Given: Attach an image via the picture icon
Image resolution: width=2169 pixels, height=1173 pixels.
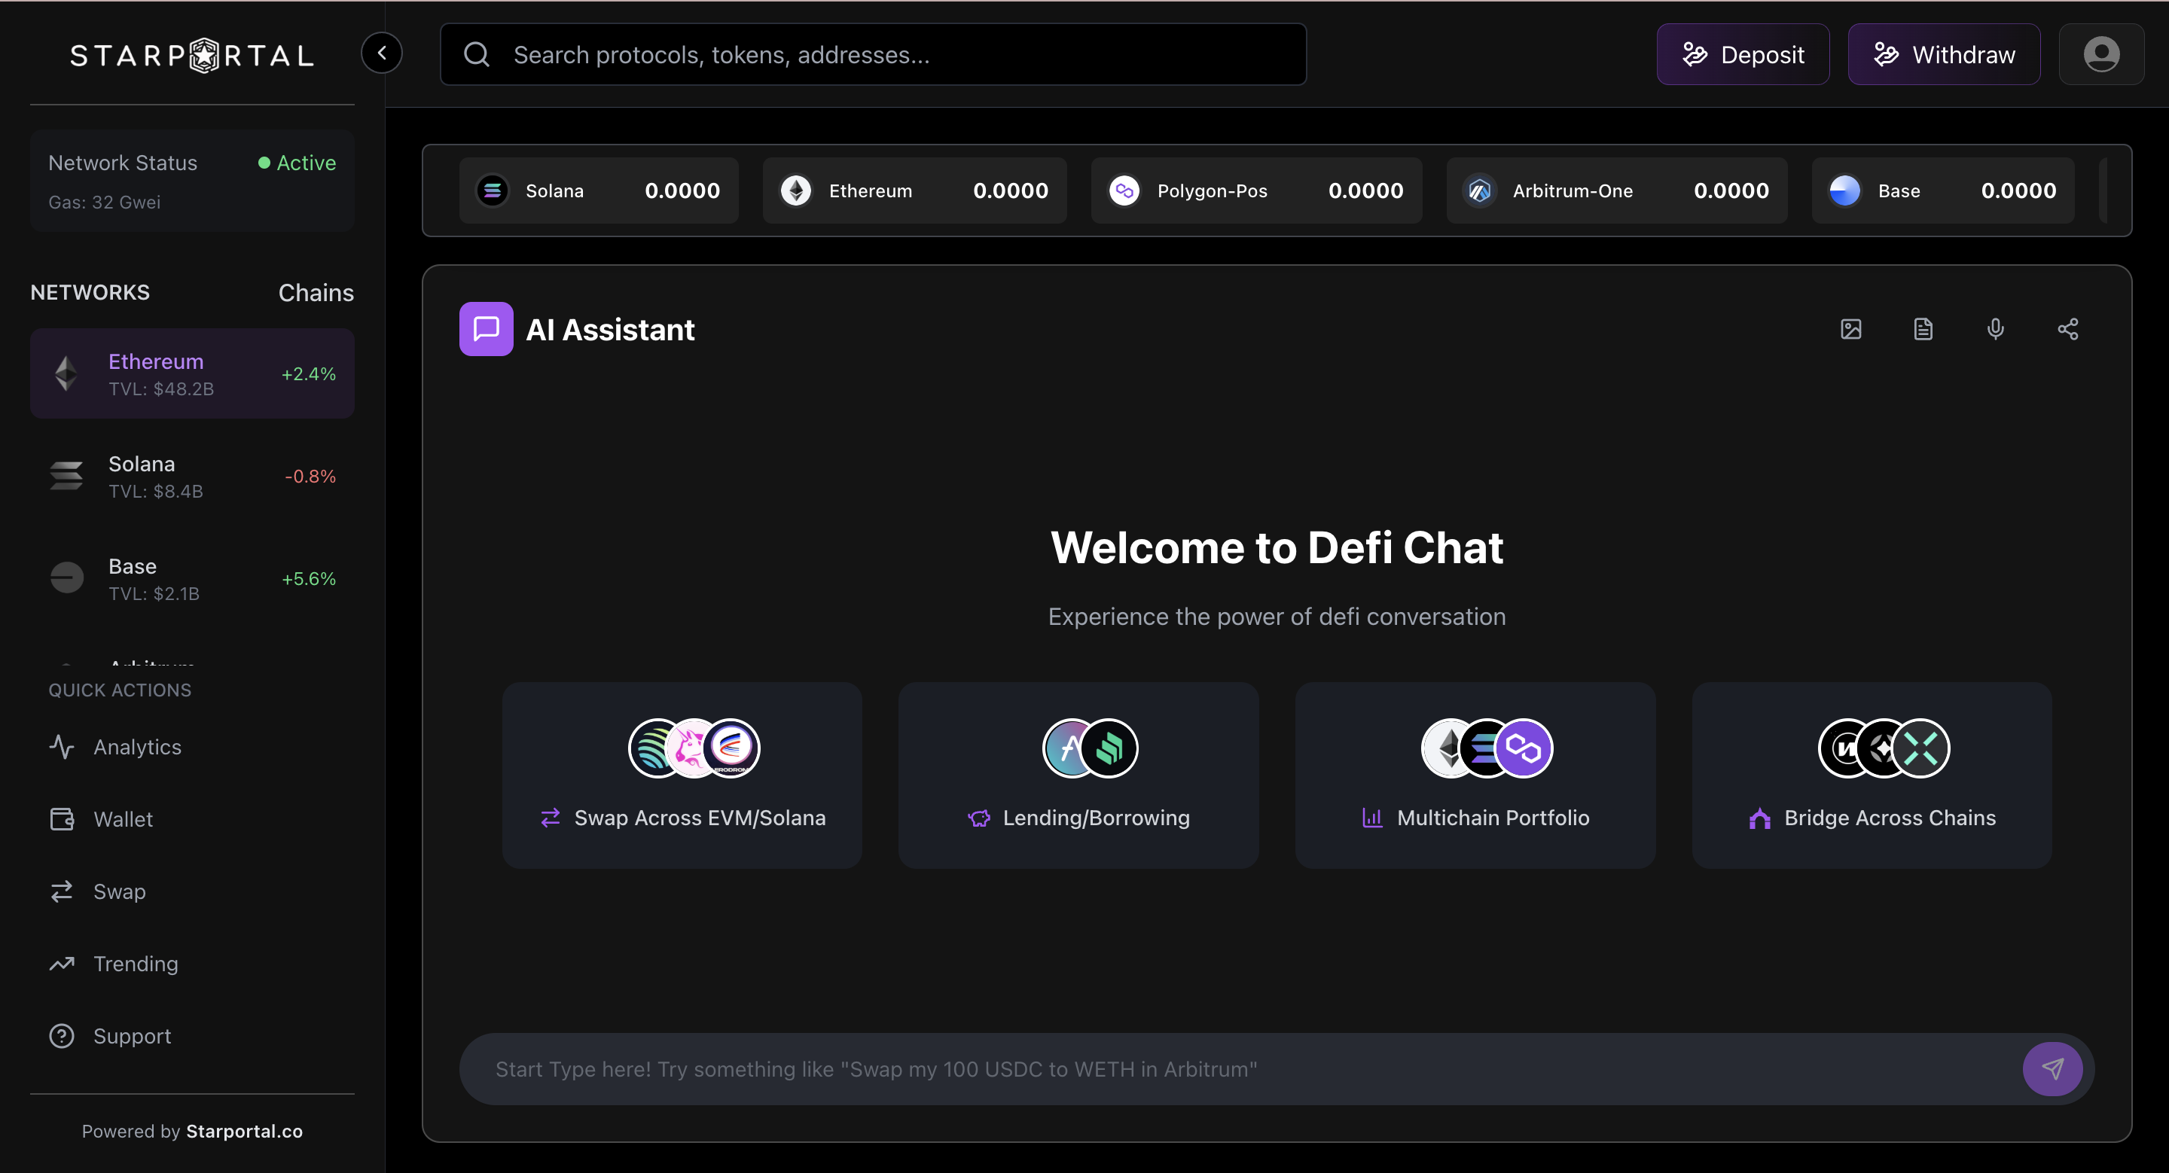Looking at the screenshot, I should point(1850,329).
